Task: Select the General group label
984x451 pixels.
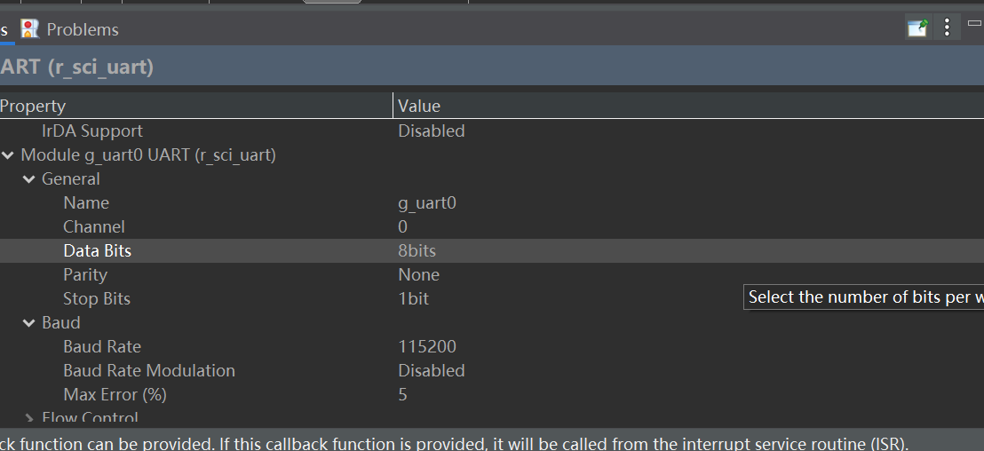Action: coord(70,178)
